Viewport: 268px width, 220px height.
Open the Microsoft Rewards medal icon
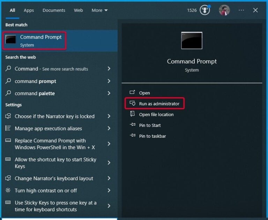click(205, 10)
